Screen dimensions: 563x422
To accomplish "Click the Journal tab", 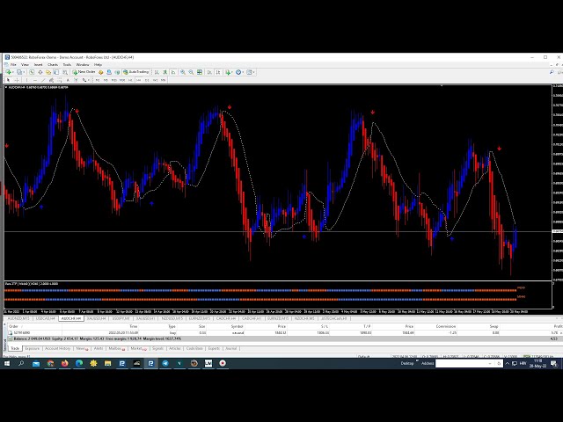I will point(231,348).
